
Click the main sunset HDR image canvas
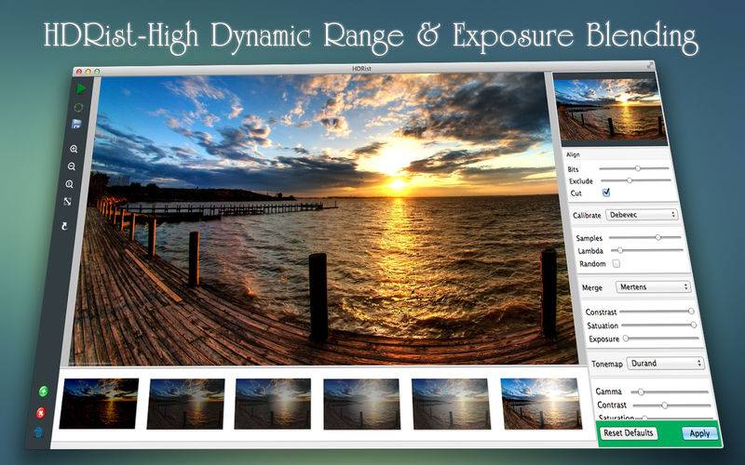click(323, 220)
